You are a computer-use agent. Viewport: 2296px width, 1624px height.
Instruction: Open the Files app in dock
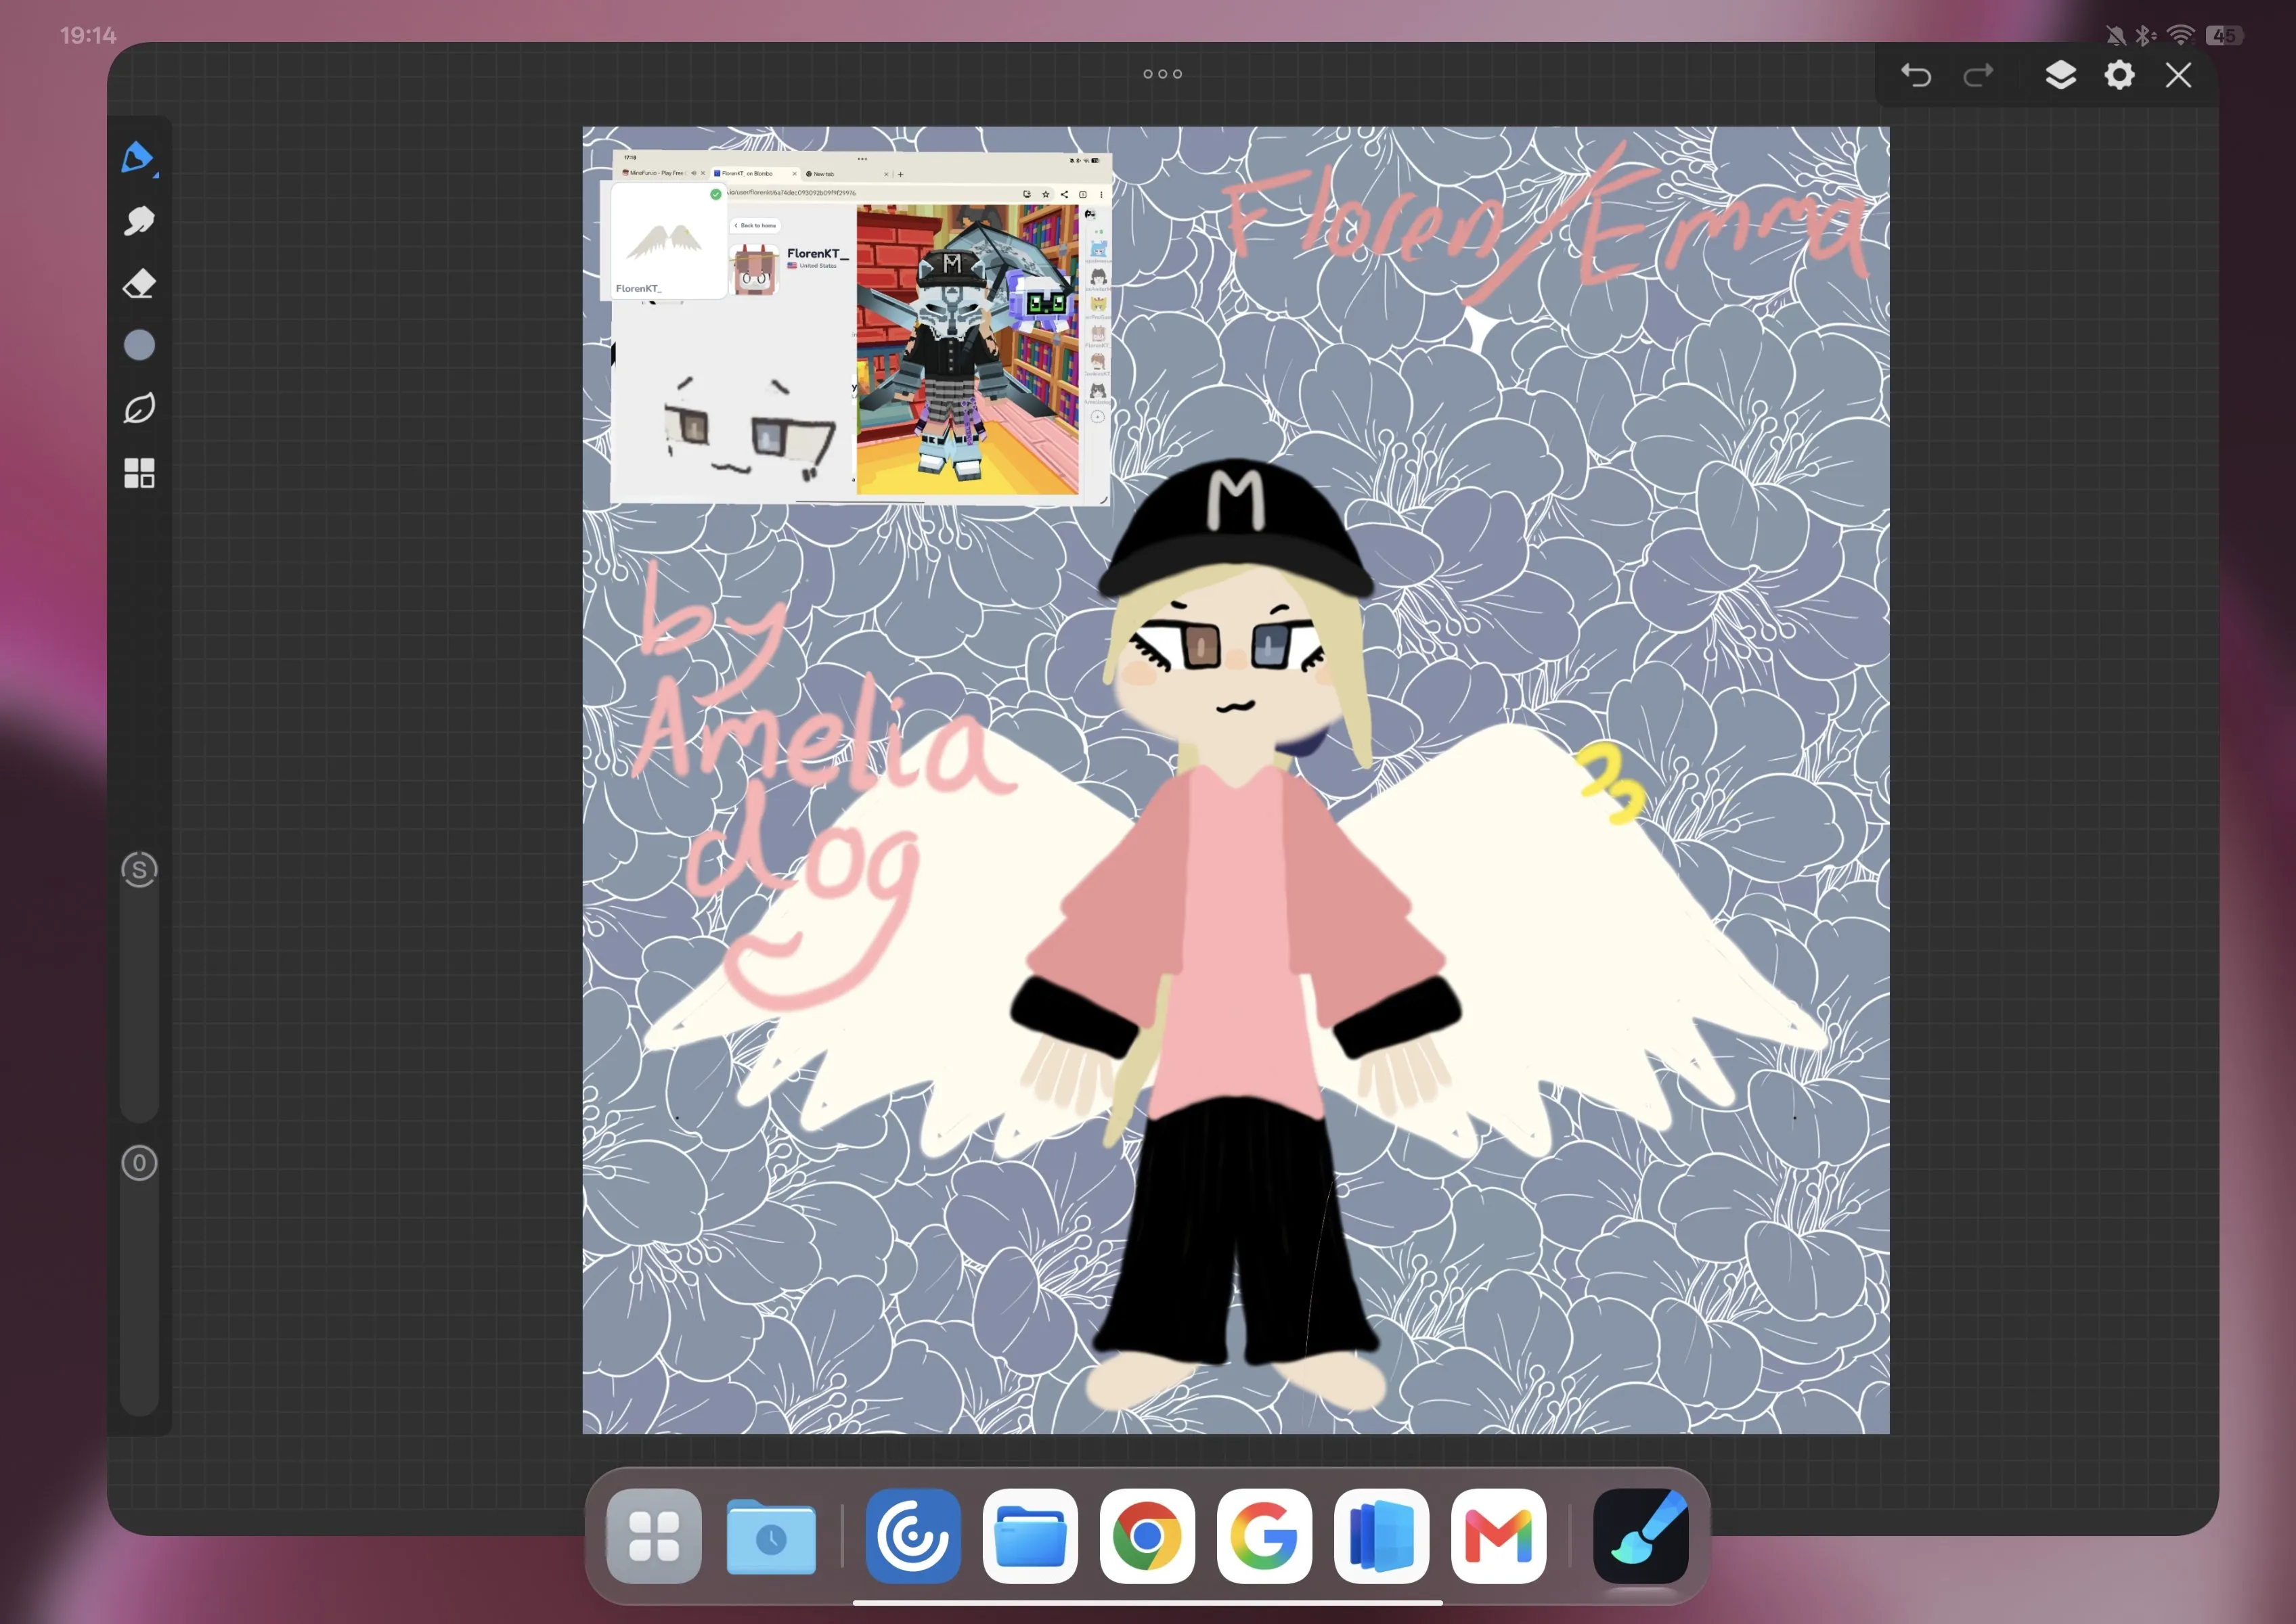coord(1030,1535)
